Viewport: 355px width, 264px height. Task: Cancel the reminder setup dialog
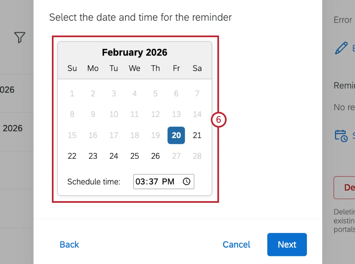[x=236, y=244]
